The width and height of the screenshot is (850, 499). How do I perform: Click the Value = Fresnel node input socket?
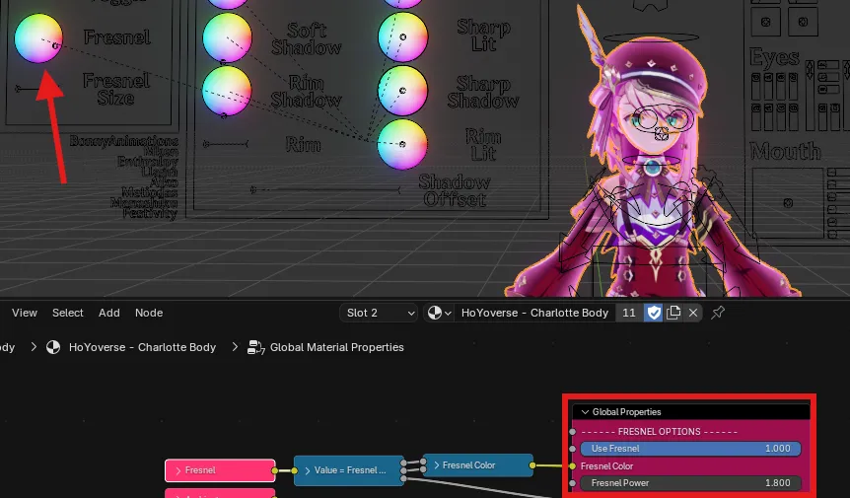click(295, 470)
